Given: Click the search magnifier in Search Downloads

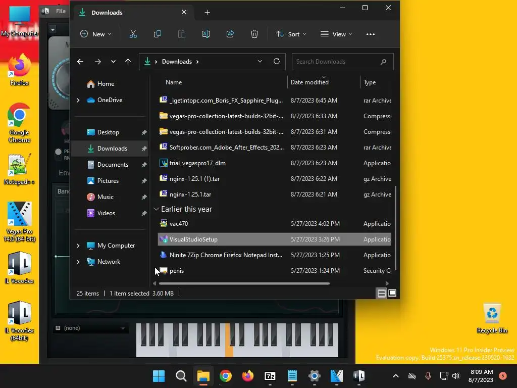Looking at the screenshot, I should [384, 62].
